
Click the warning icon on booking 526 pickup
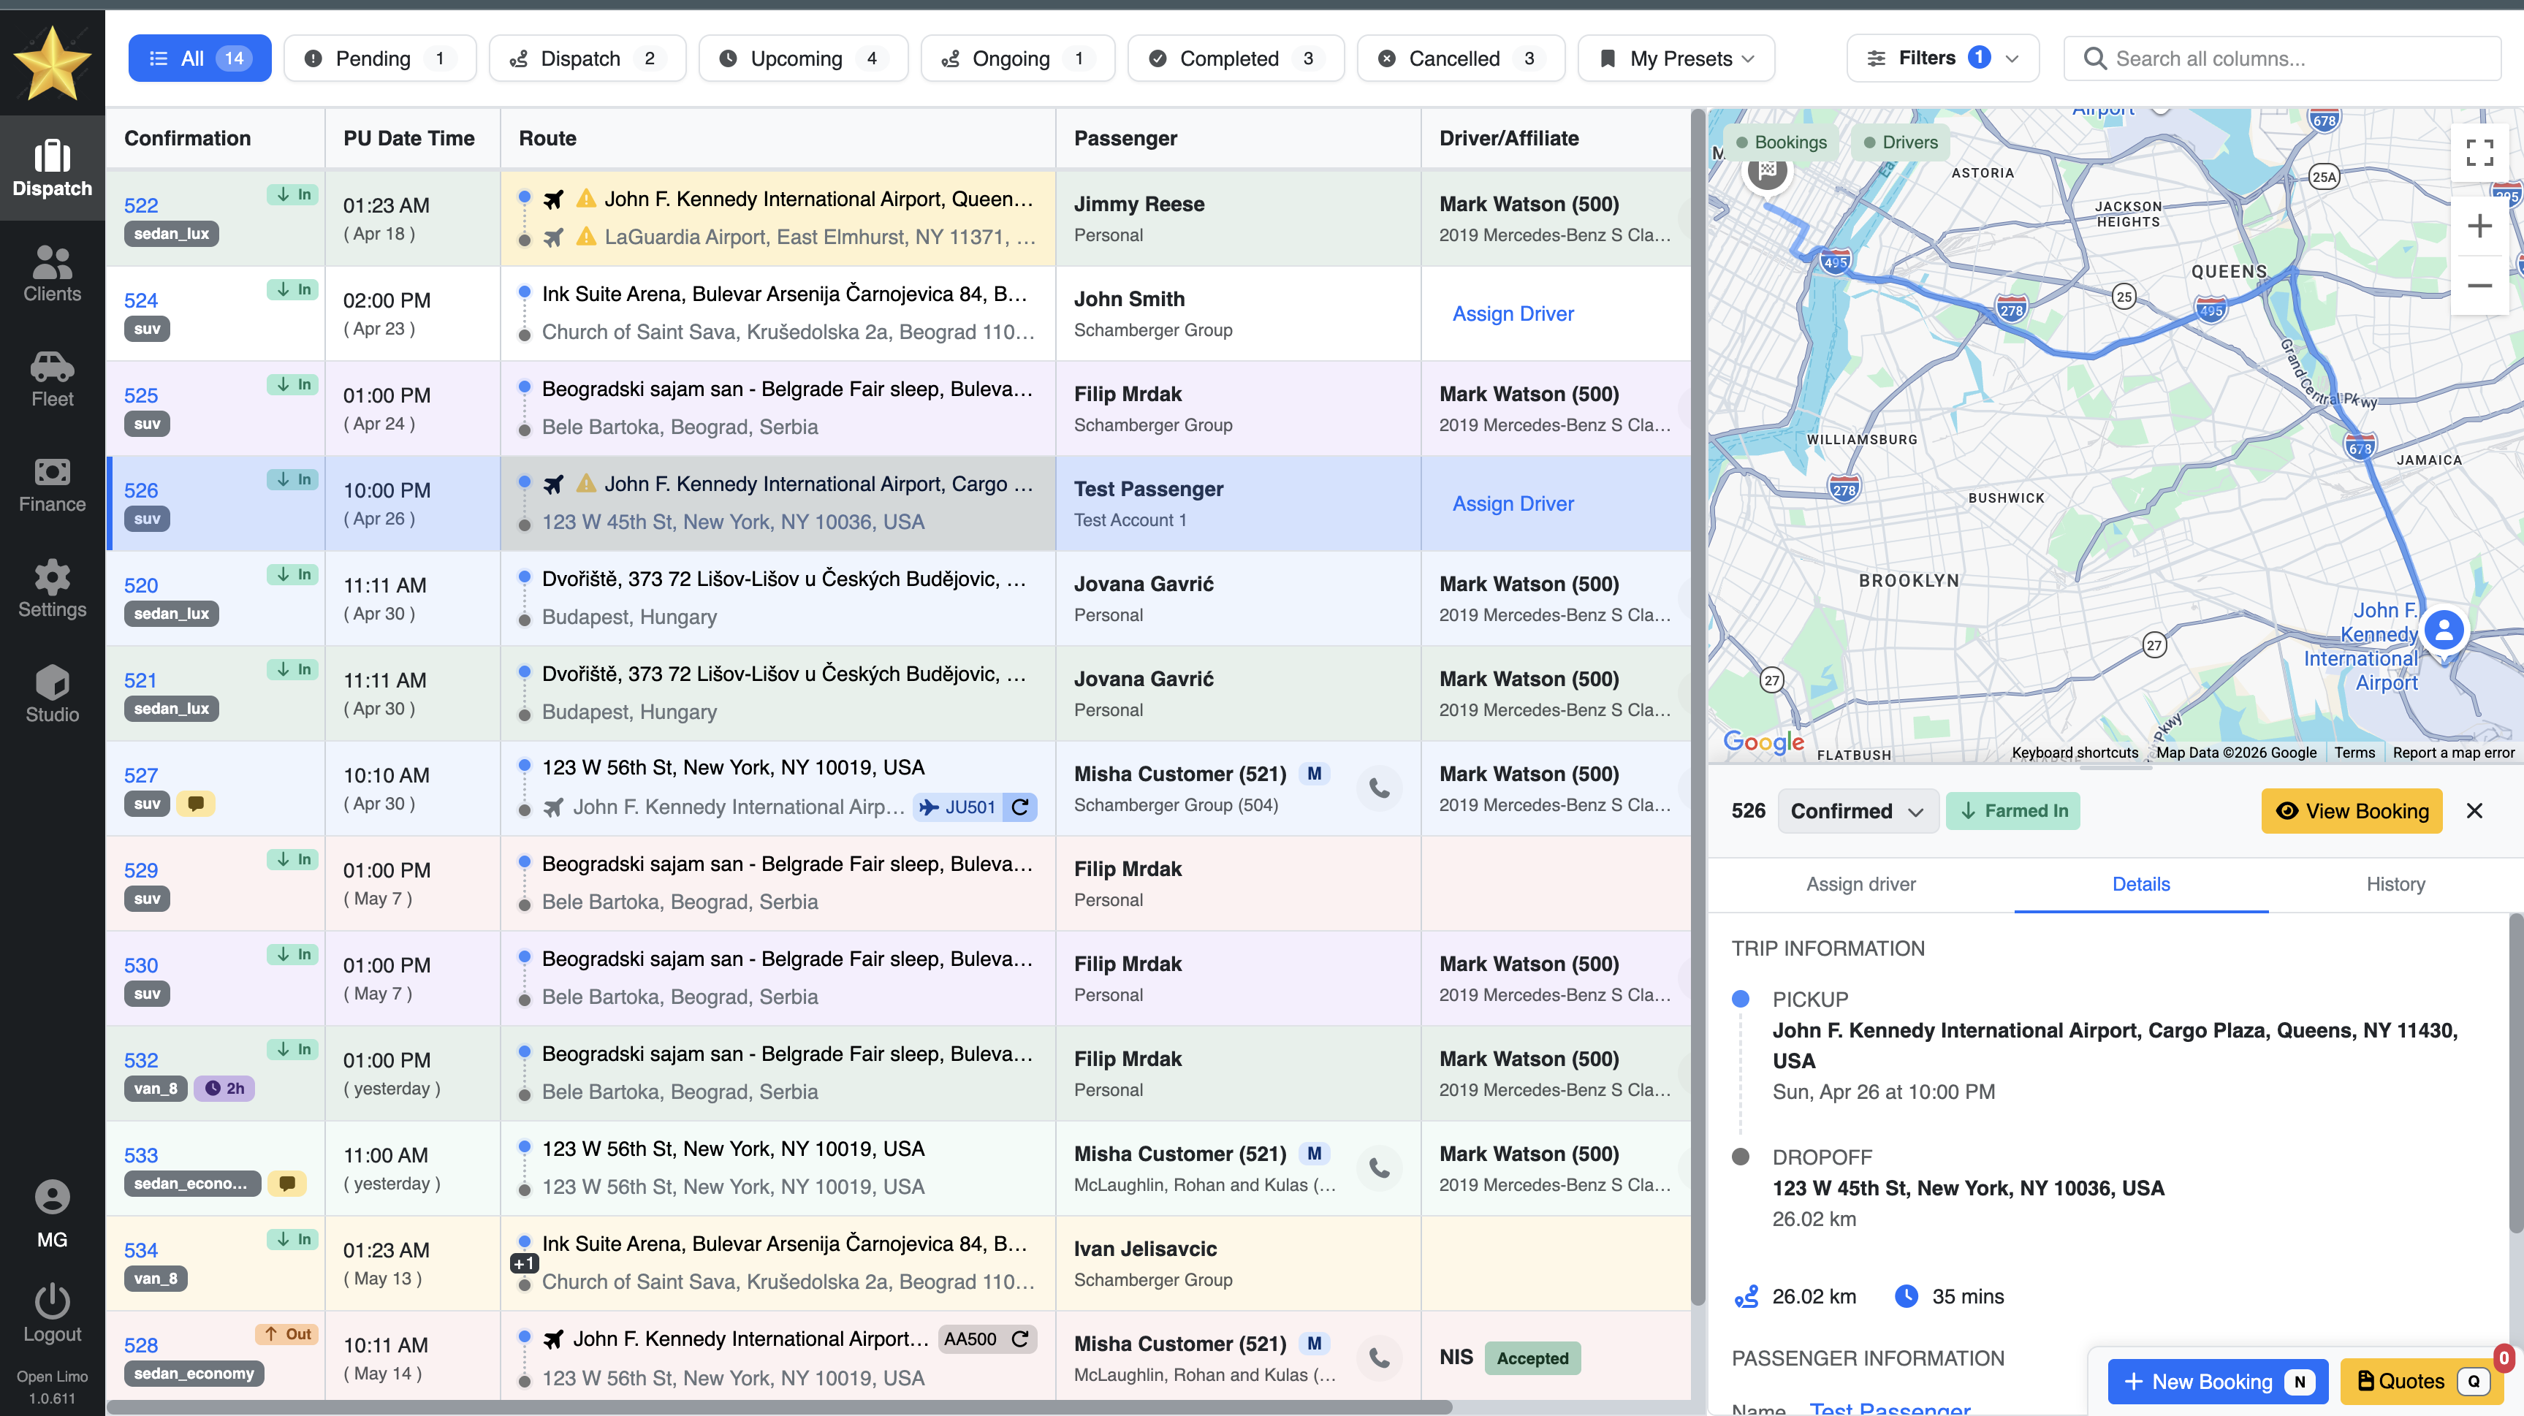(586, 484)
